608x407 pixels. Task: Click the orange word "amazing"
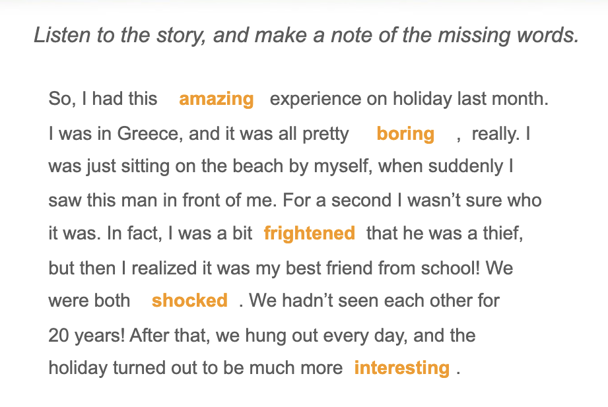pyautogui.click(x=216, y=99)
